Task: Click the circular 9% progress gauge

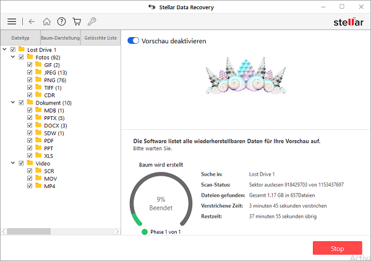Action: [161, 200]
